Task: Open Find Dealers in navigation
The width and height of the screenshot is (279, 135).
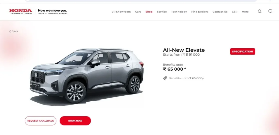Action: [x=200, y=12]
